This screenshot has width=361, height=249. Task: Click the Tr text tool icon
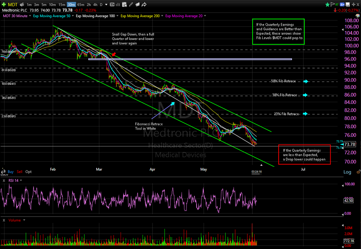pos(112,5)
